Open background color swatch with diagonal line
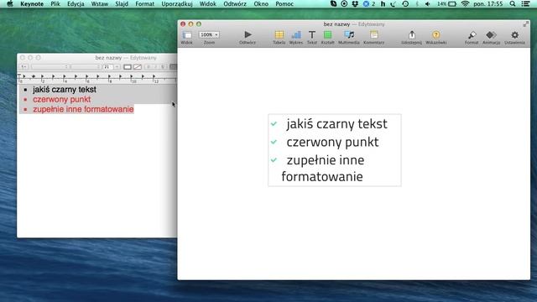The height and width of the screenshot is (302, 537). tap(138, 67)
